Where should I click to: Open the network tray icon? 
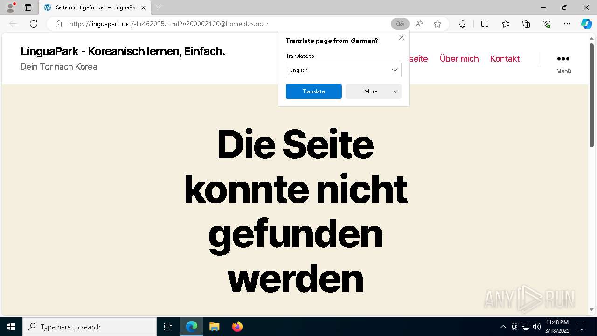click(526, 327)
